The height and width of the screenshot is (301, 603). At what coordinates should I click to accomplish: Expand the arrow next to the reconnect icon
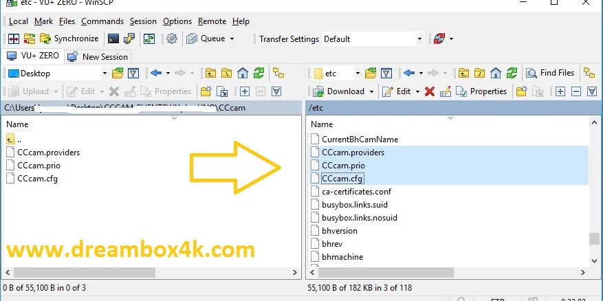tap(451, 38)
